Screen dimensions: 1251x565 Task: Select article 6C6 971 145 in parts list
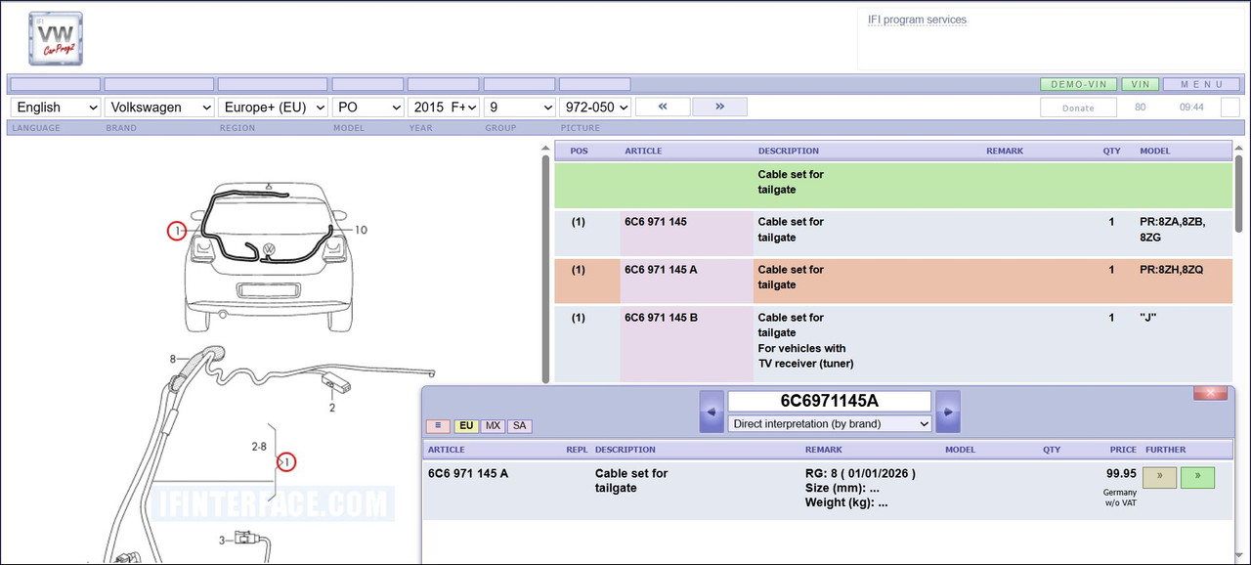click(656, 222)
